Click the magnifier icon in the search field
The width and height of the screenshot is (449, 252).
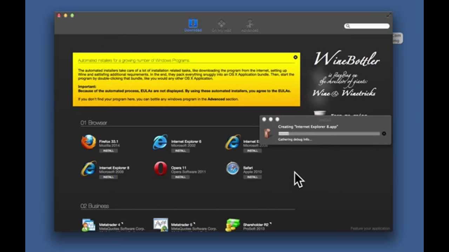(348, 26)
